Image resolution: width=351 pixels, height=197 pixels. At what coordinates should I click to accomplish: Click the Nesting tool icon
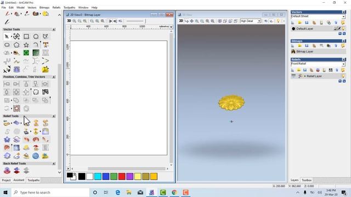[46, 92]
